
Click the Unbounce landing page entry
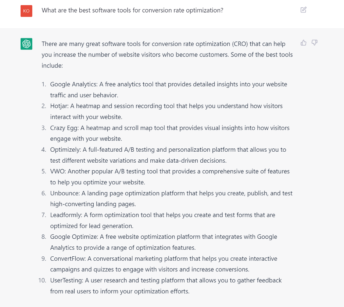pos(171,198)
